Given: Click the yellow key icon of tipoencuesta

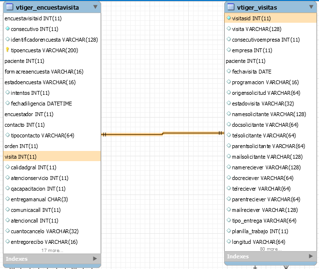Looking at the screenshot, I should click(x=7, y=50).
